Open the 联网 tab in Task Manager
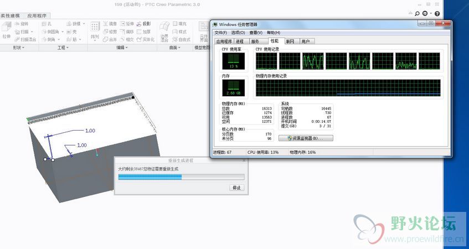 pos(290,41)
